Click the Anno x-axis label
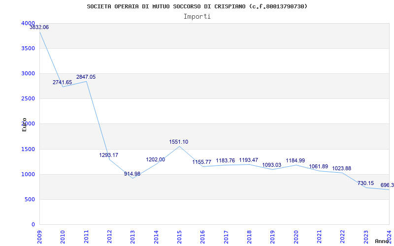 [383, 241]
